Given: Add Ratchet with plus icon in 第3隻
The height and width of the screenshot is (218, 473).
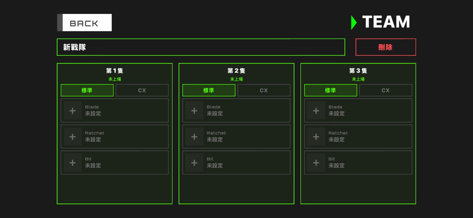Looking at the screenshot, I should coord(316,137).
